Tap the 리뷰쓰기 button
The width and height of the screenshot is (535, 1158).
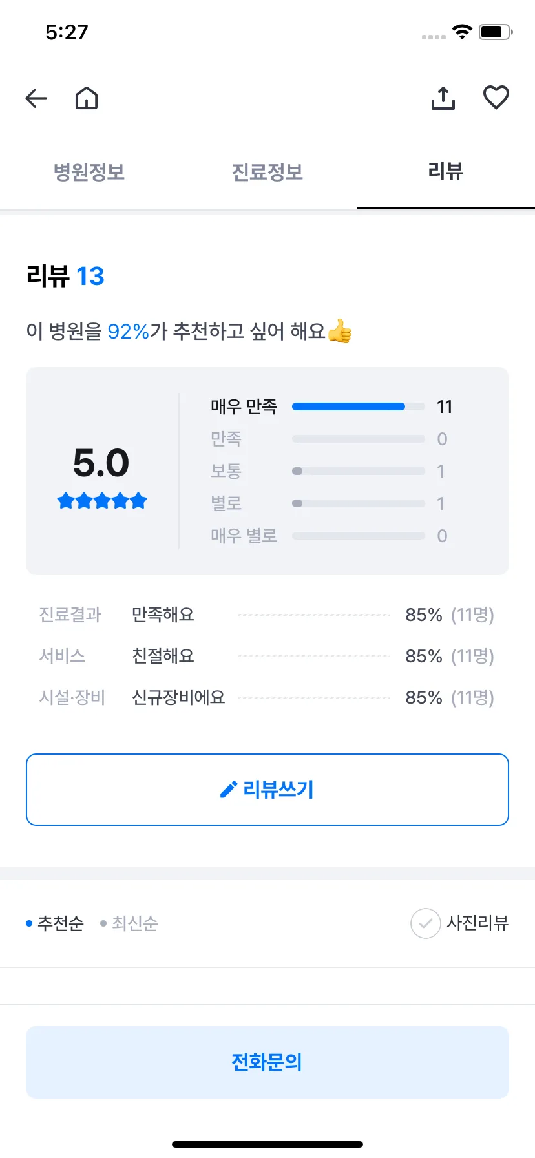tap(267, 790)
